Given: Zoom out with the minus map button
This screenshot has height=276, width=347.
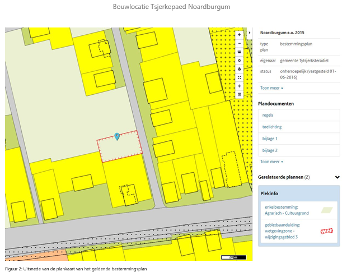Looking at the screenshot, I should tap(239, 44).
